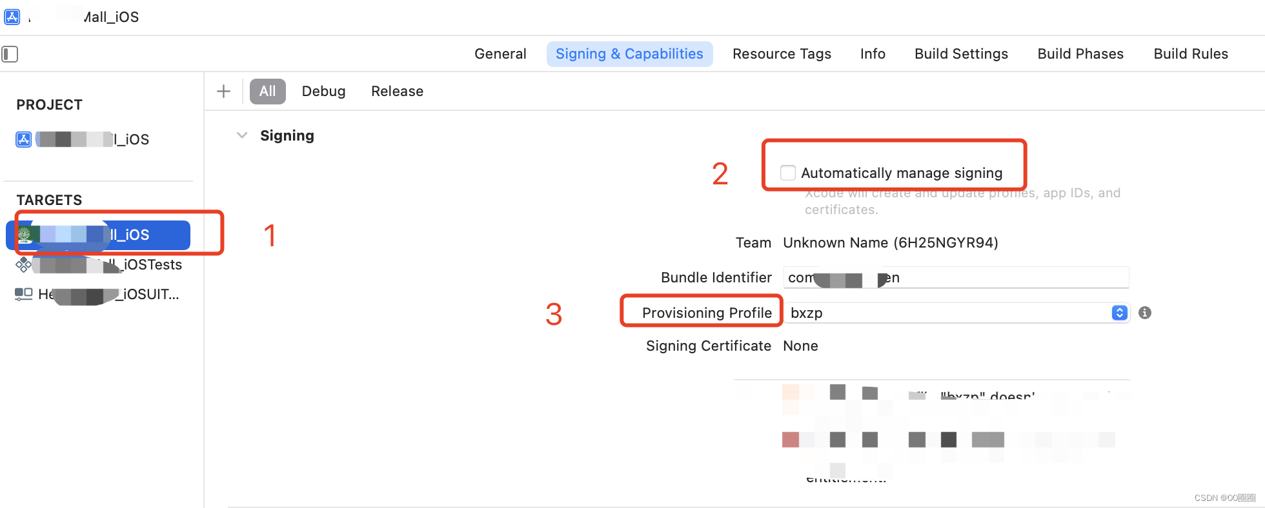The width and height of the screenshot is (1265, 508).
Task: Click the Xcode project icon in title bar
Action: pyautogui.click(x=12, y=17)
